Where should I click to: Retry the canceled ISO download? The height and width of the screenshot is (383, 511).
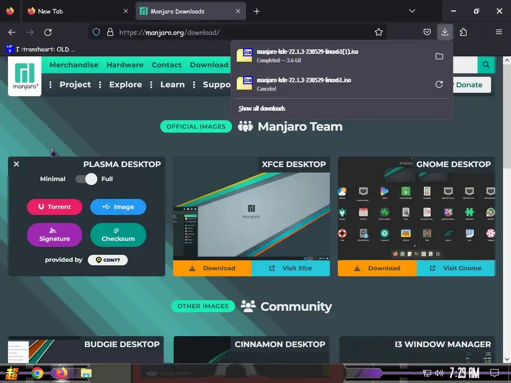click(x=439, y=84)
